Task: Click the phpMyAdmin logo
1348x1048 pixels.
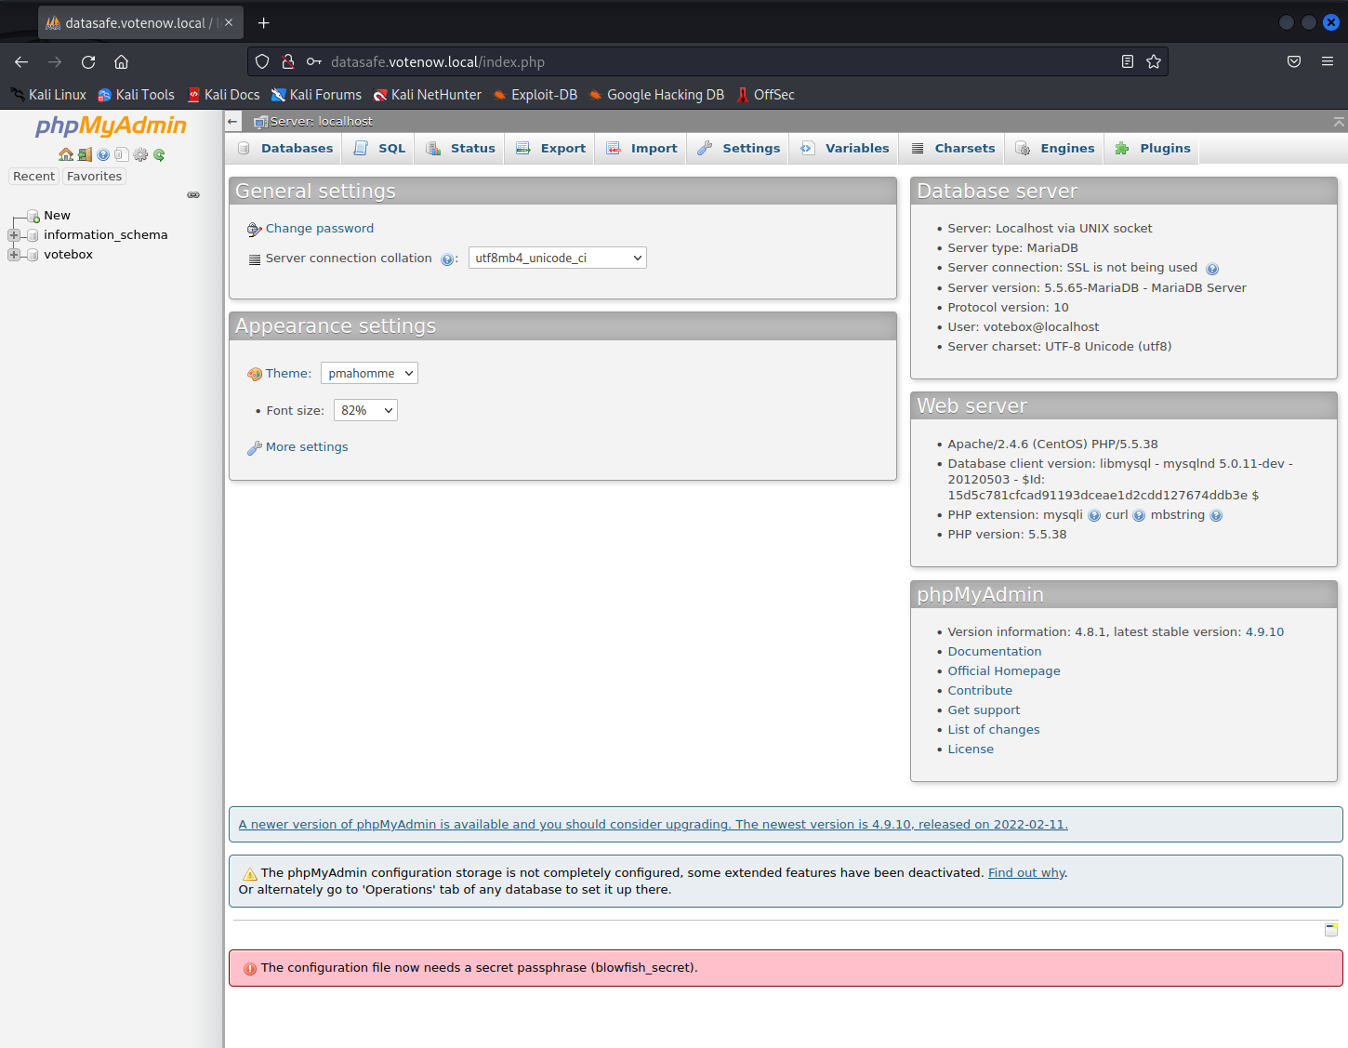Action: click(111, 126)
